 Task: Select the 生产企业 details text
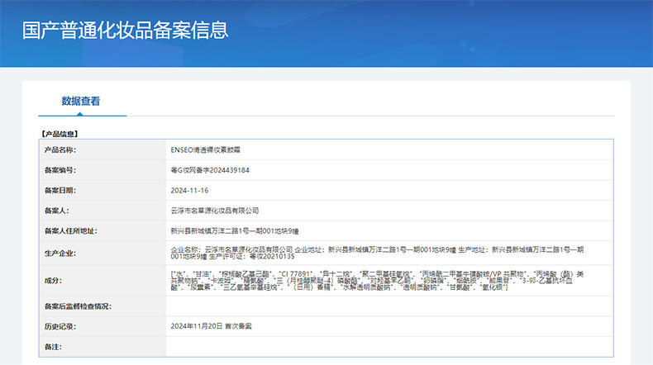click(377, 253)
